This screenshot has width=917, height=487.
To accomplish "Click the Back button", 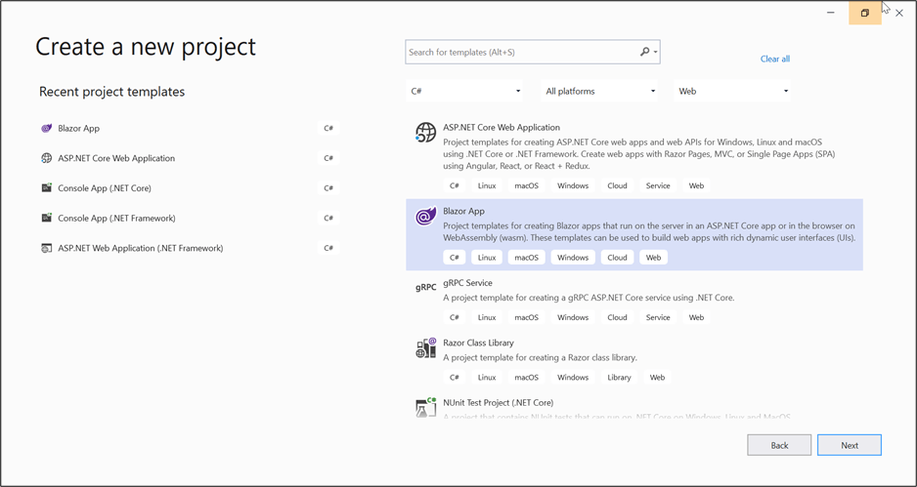I will point(779,445).
